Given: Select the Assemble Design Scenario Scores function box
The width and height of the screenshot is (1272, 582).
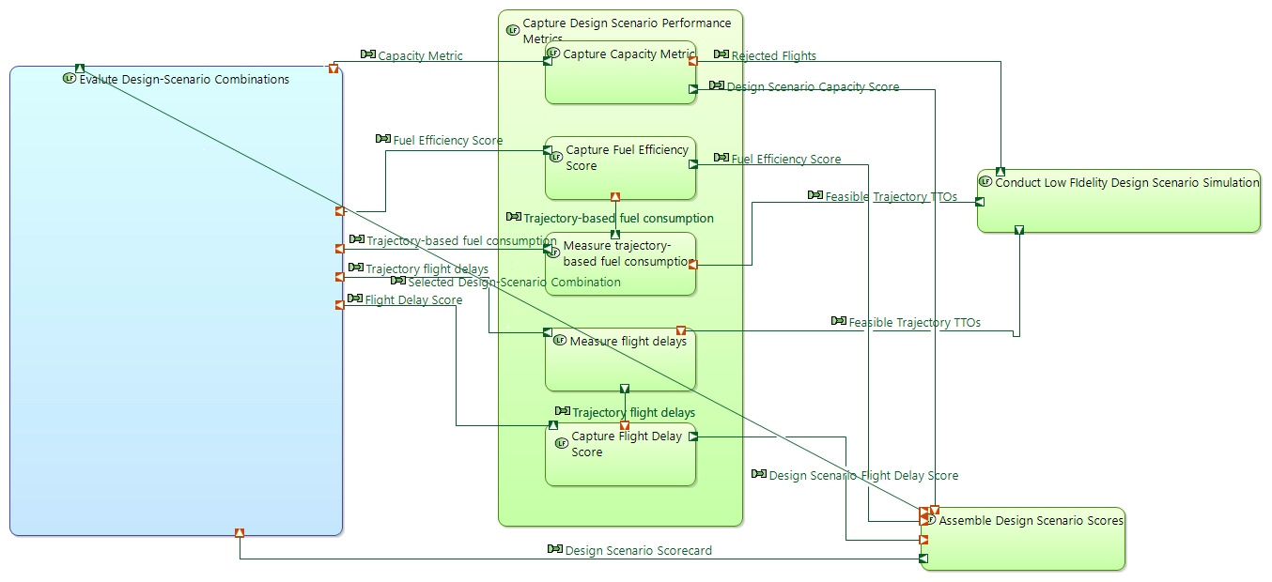Looking at the screenshot, I should [x=1022, y=539].
